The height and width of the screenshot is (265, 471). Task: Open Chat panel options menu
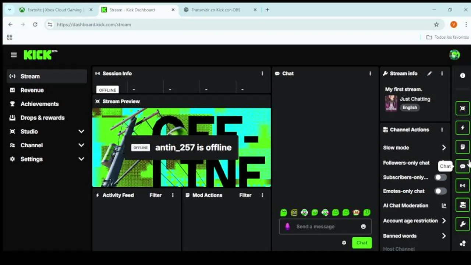point(370,74)
